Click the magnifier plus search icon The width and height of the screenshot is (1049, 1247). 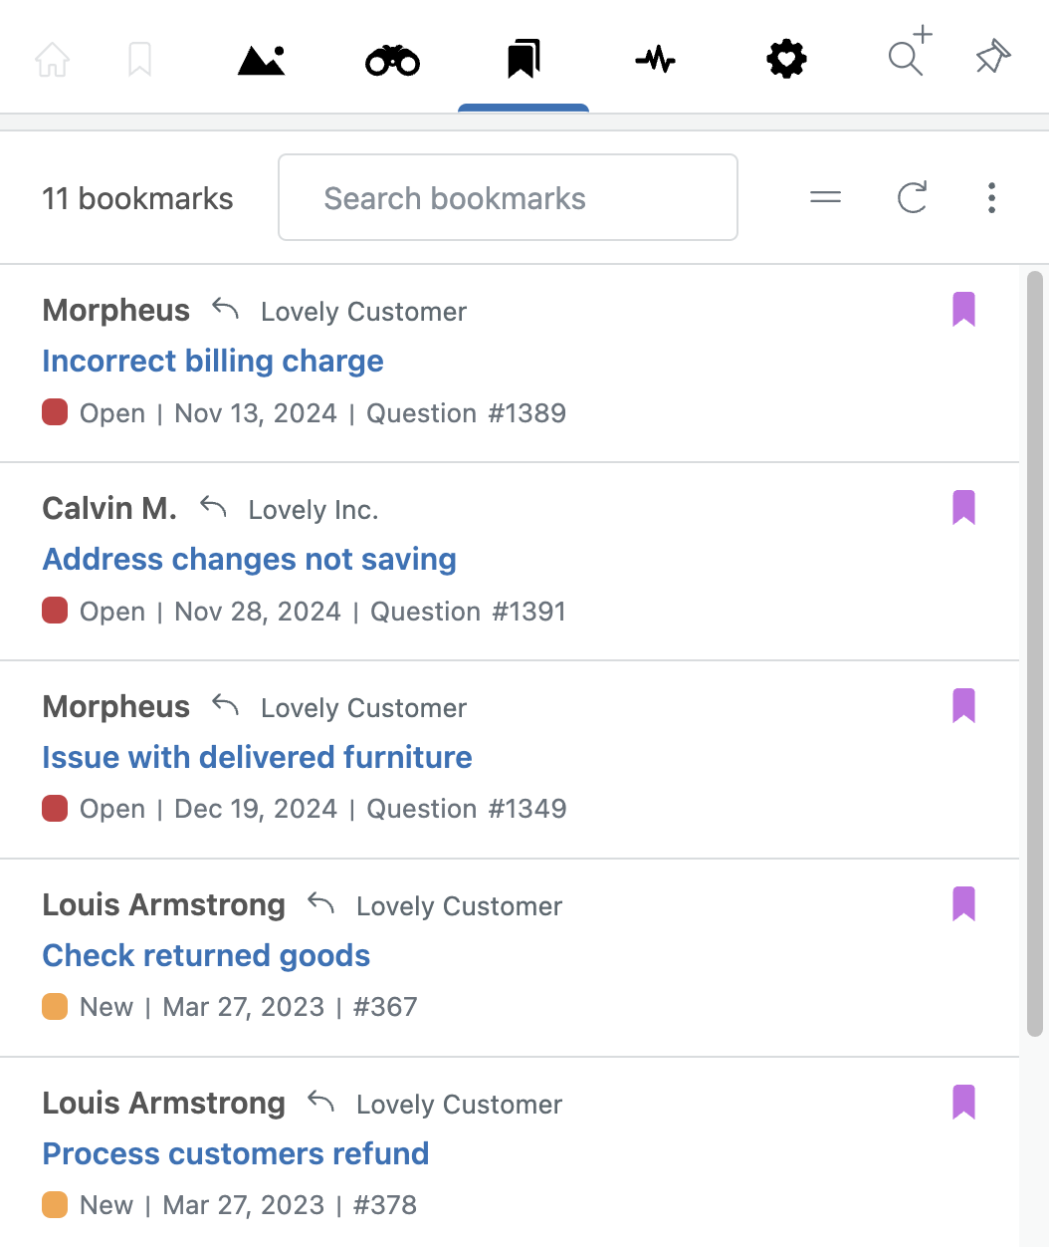tap(910, 52)
